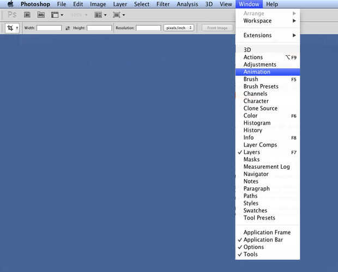The width and height of the screenshot is (338, 272).
Task: Show the 3D panel from the Window menu
Action: coord(268,50)
